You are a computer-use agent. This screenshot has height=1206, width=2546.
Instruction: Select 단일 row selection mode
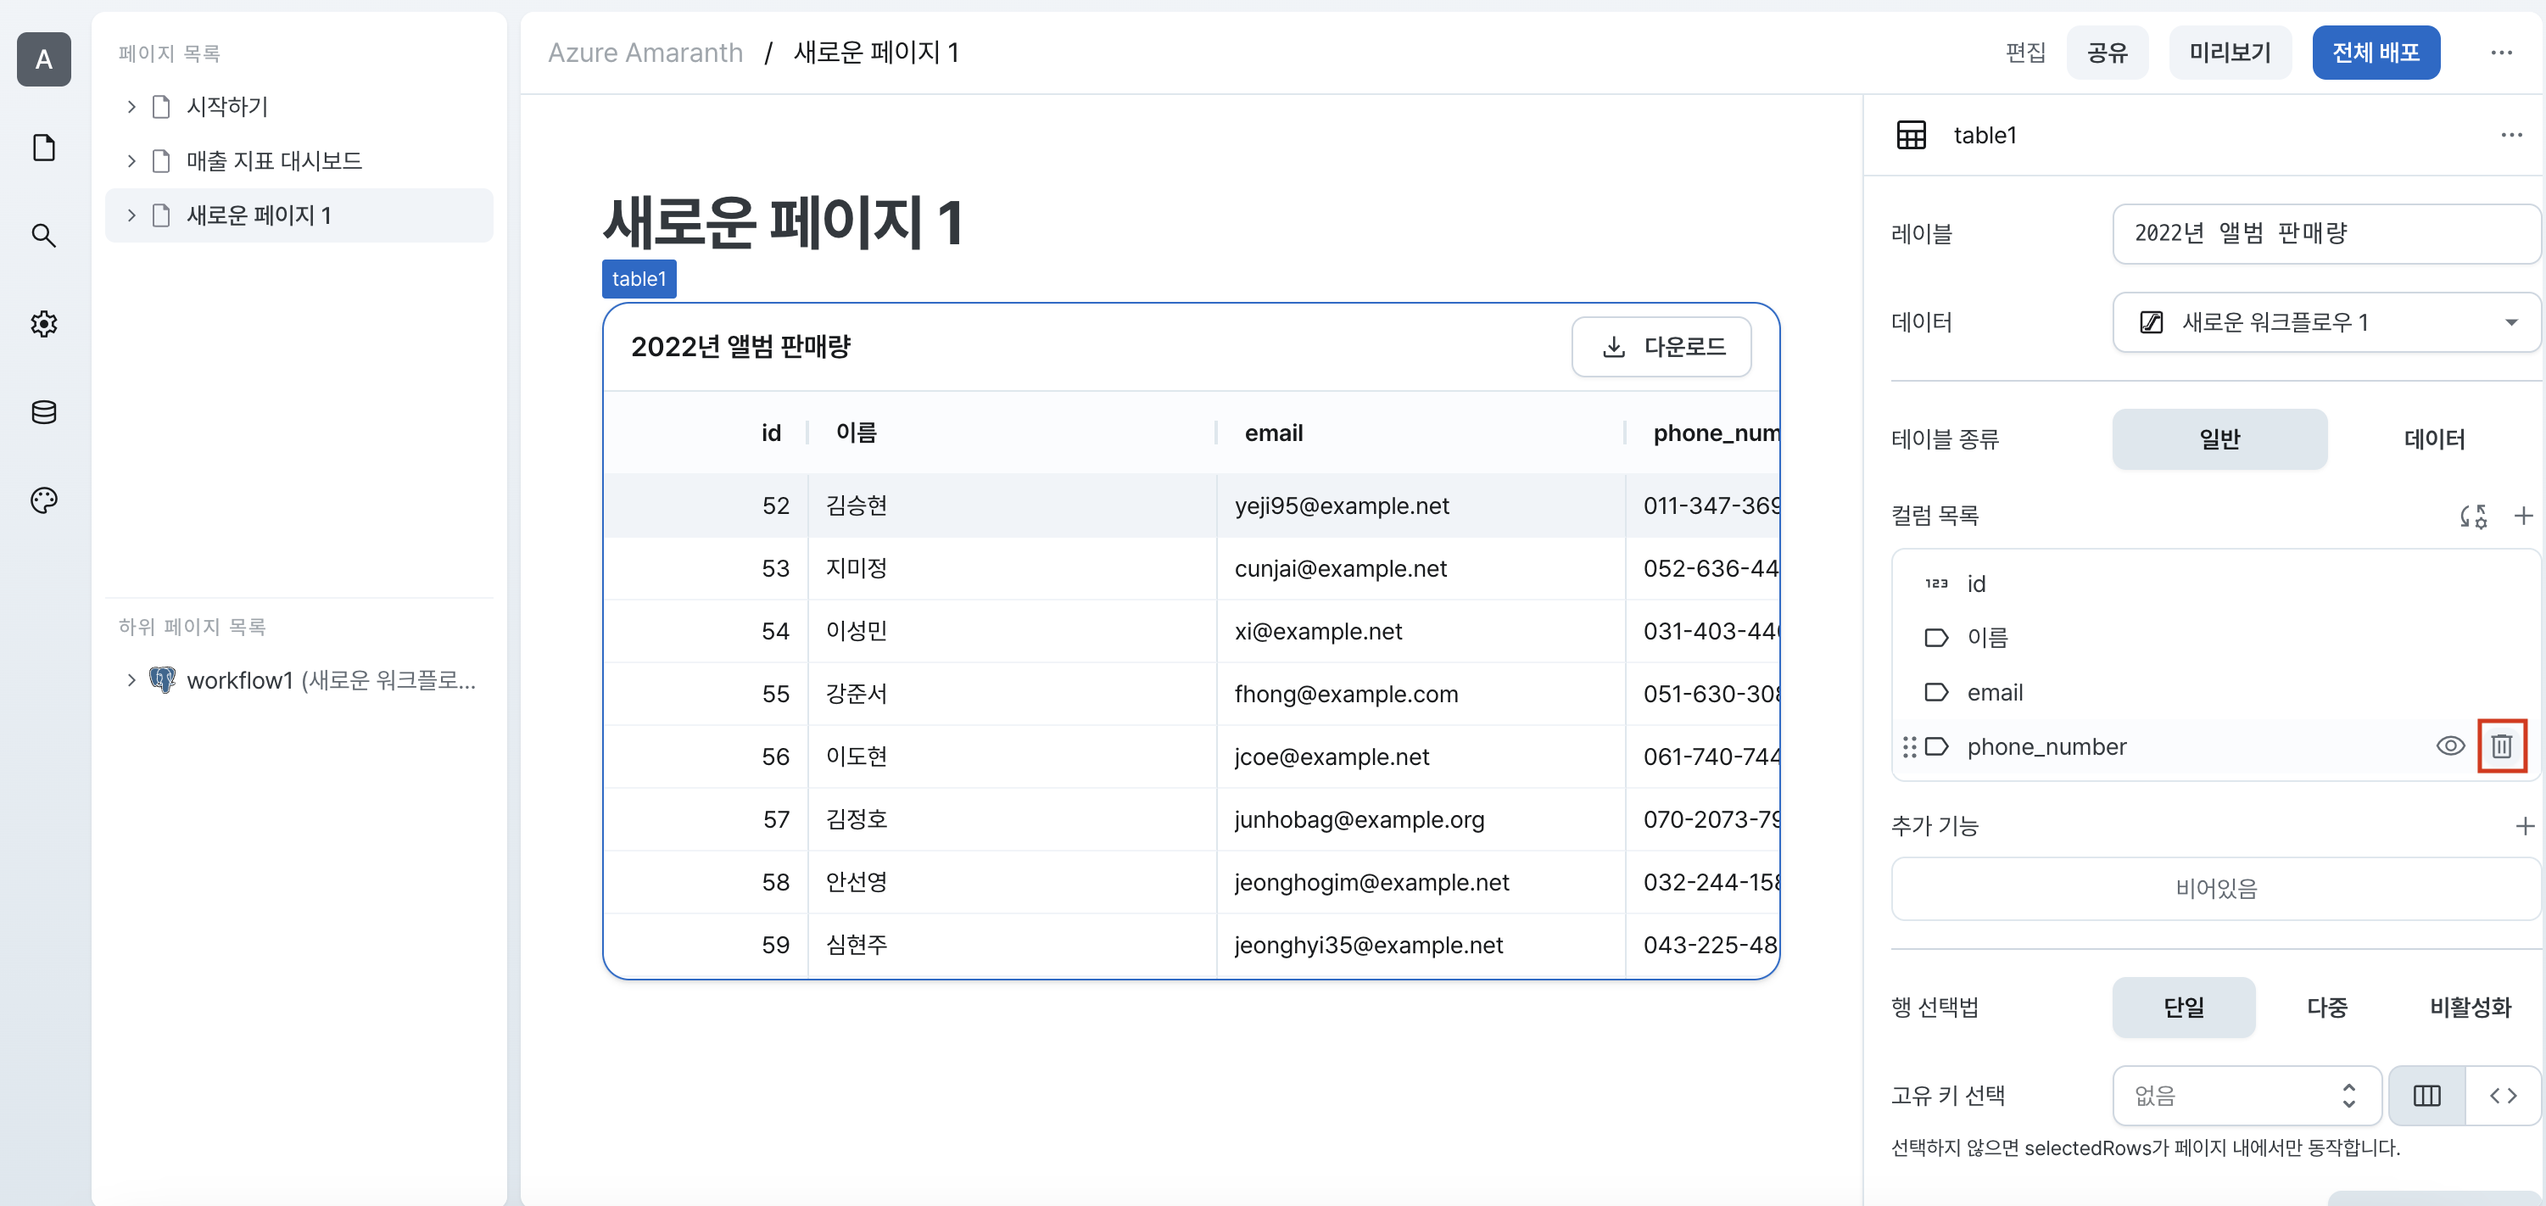[2183, 1008]
